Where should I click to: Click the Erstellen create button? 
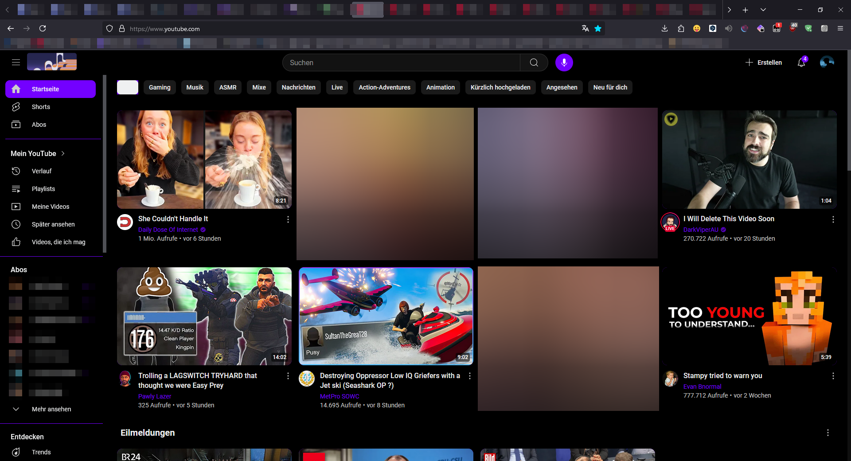click(764, 63)
